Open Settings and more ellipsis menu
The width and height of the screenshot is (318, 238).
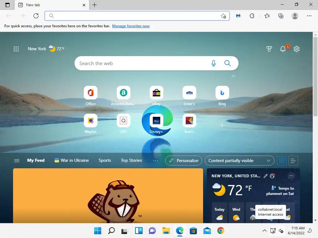pos(309,16)
